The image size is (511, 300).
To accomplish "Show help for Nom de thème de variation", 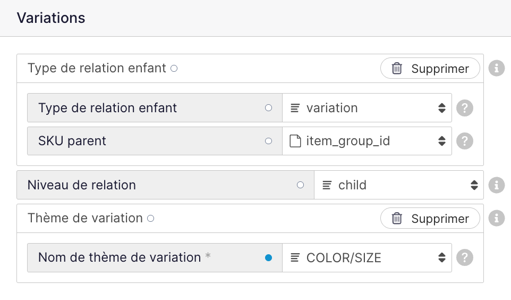I will 465,258.
